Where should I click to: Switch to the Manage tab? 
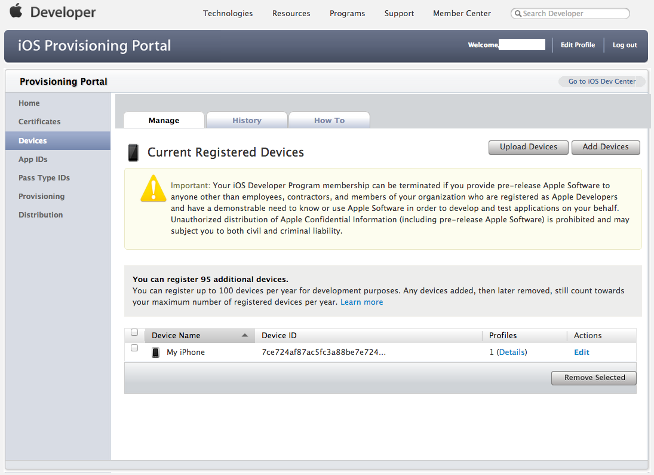tap(164, 120)
